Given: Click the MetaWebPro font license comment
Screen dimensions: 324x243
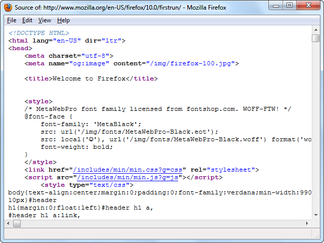Looking at the screenshot, I should (x=157, y=109).
